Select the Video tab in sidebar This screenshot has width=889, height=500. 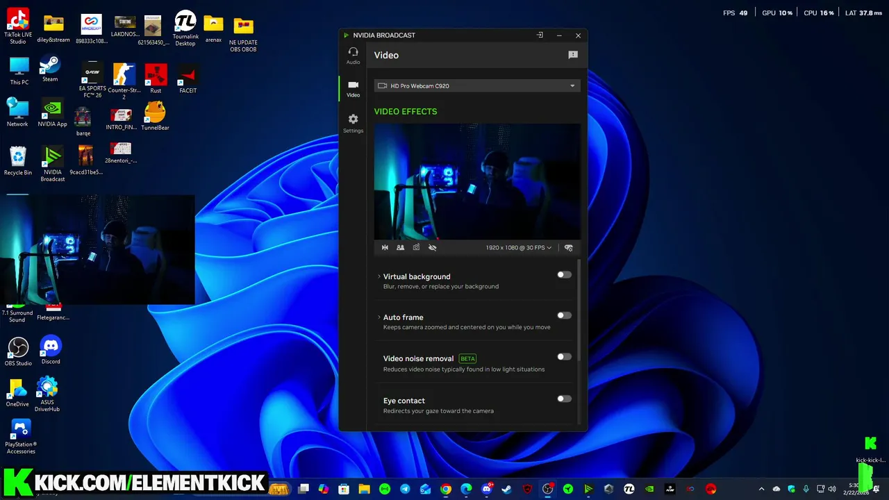353,89
